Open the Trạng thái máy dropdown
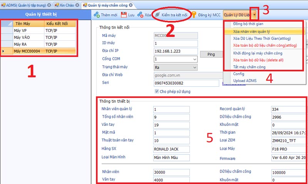 click(194, 67)
